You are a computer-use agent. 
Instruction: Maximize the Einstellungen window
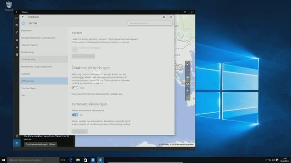tap(164, 17)
